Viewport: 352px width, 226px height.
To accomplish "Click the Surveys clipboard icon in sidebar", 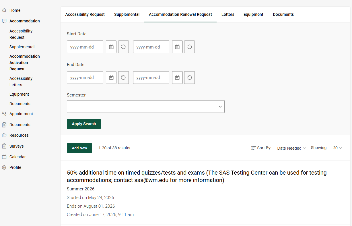I will (x=4, y=146).
